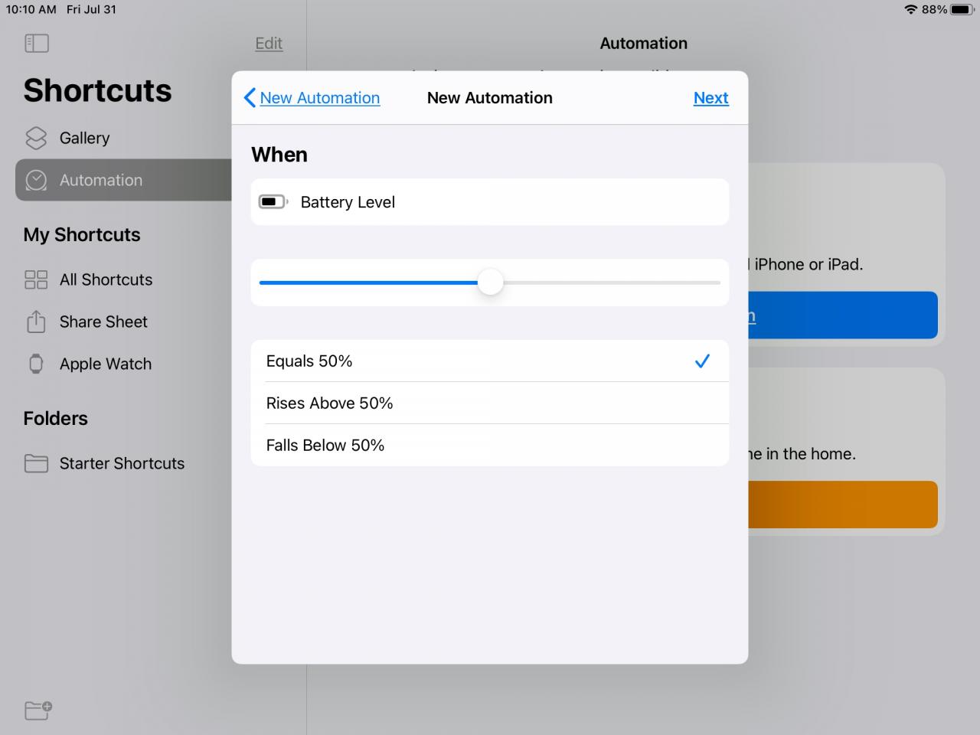Tap the Edit link in sidebar
980x735 pixels.
[x=269, y=44]
